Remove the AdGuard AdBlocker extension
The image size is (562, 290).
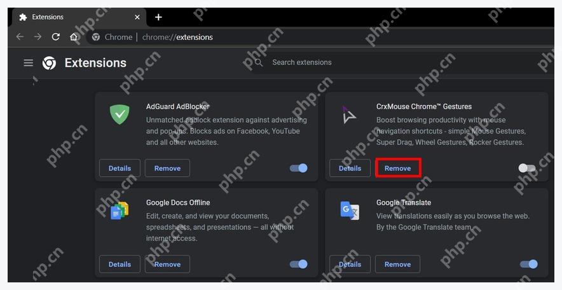pos(167,168)
